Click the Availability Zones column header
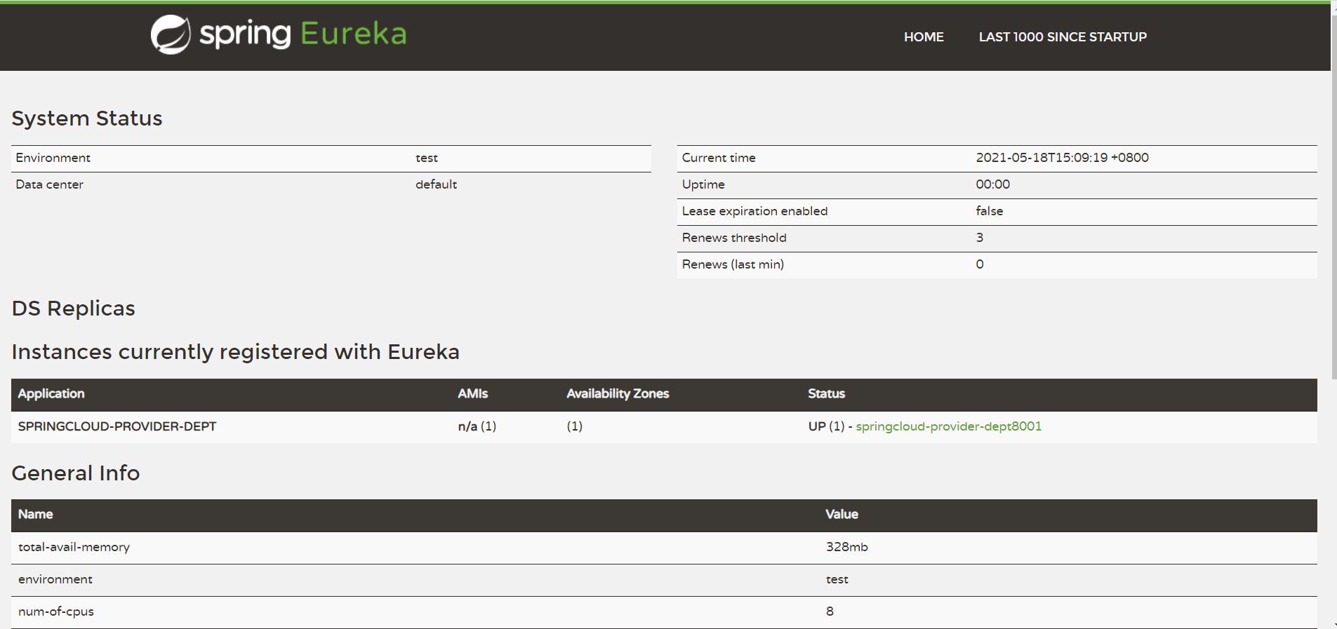1337x629 pixels. (618, 394)
